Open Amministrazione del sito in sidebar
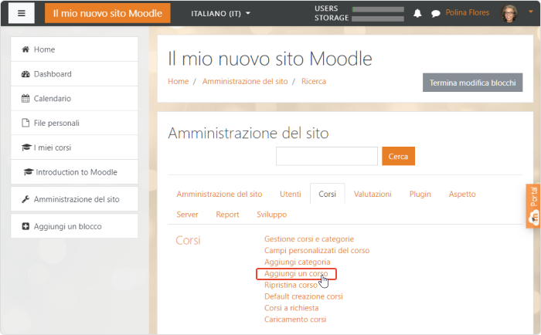The width and height of the screenshot is (541, 335). pos(74,199)
